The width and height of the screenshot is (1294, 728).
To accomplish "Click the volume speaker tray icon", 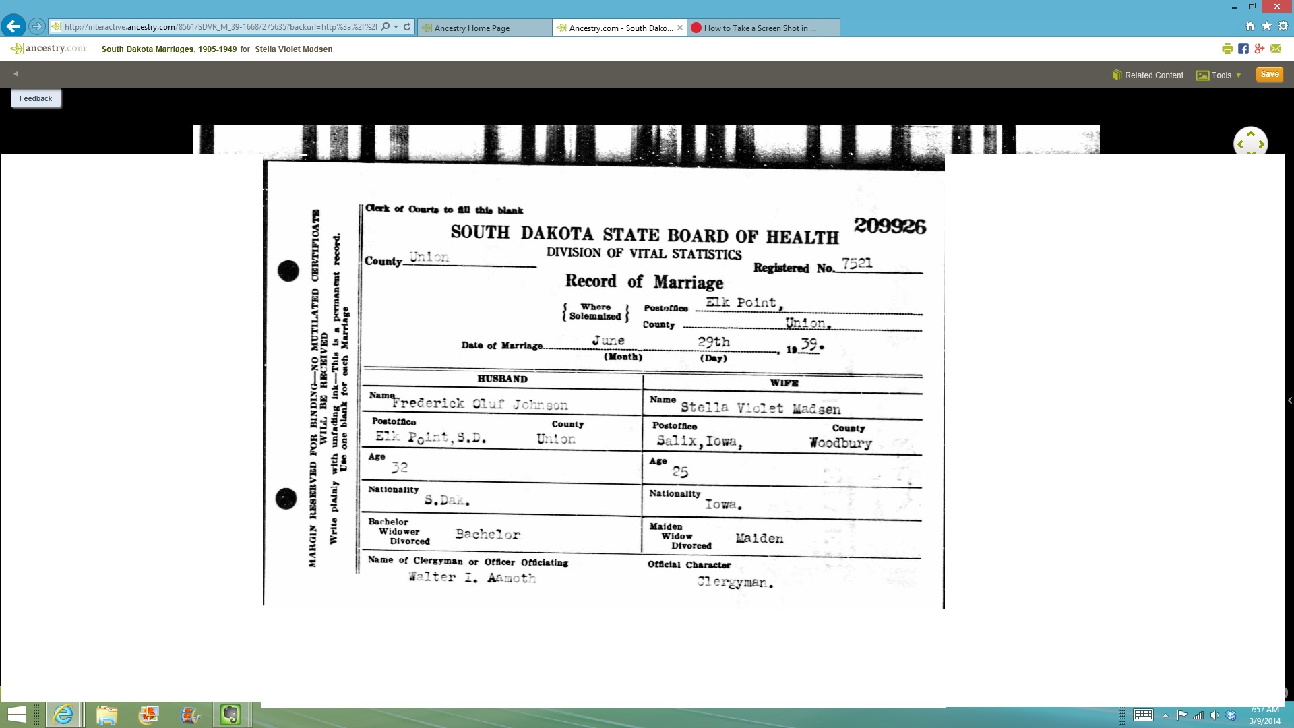I will (x=1214, y=715).
